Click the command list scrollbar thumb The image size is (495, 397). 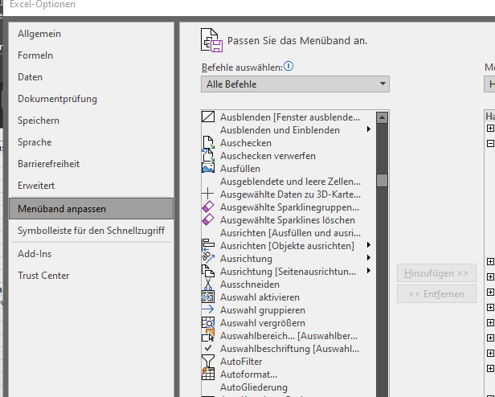[x=382, y=180]
